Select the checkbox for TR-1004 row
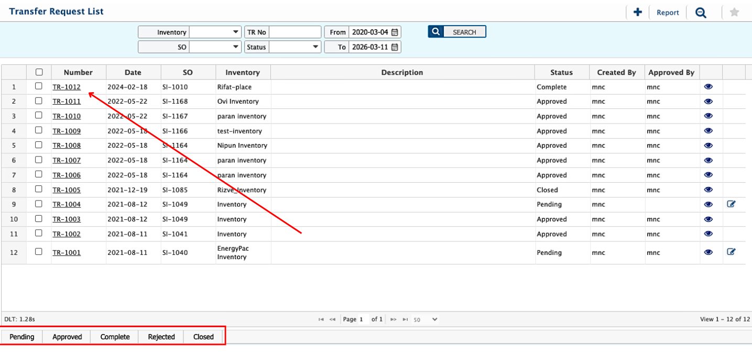Screen dimensions: 752x356 tap(39, 204)
